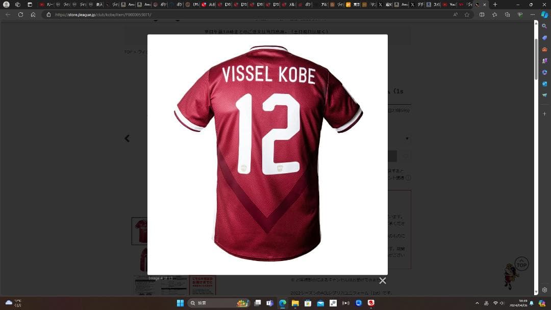This screenshot has width=551, height=310.
Task: Open the Japanese IME input mode indicator
Action: click(486, 303)
